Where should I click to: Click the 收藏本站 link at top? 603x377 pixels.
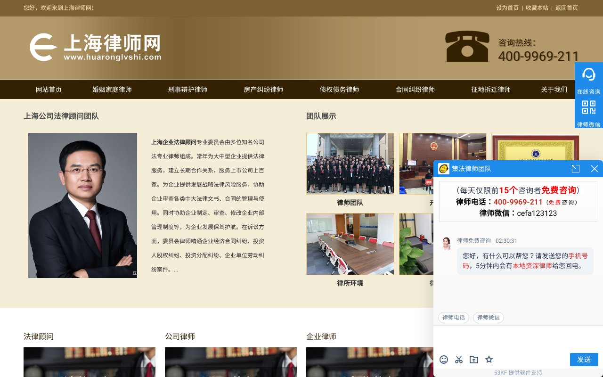[x=537, y=8]
